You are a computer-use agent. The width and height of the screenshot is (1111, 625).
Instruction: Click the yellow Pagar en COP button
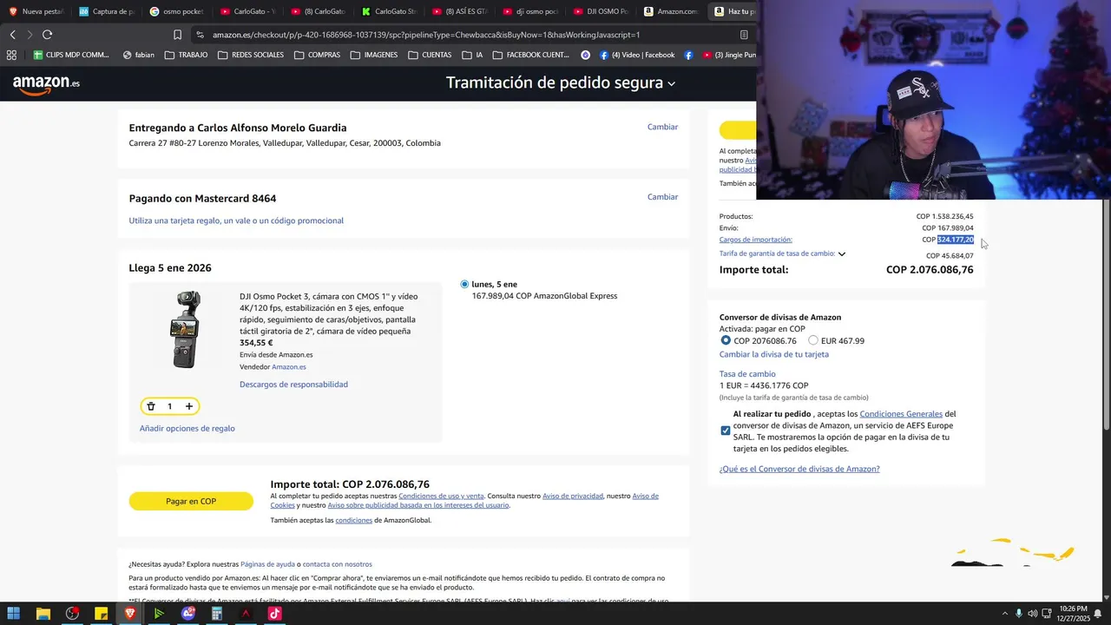tap(191, 501)
